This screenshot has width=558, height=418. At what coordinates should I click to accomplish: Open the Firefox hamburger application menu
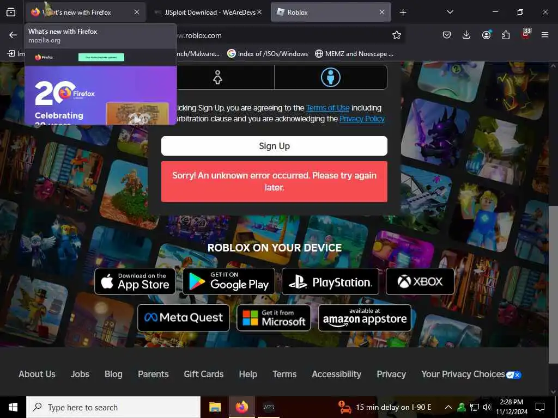point(545,35)
